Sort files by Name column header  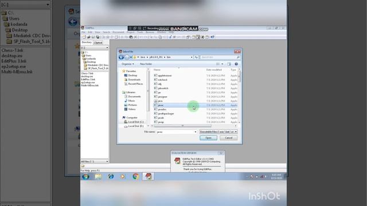157,70
